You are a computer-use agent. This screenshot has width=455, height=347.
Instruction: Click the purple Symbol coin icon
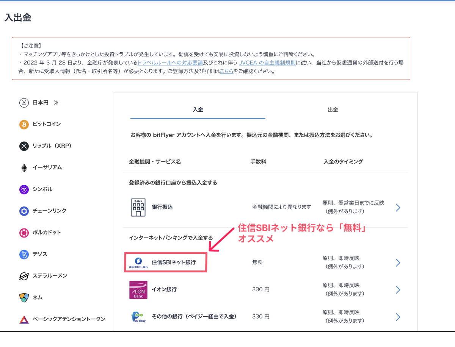coord(24,189)
